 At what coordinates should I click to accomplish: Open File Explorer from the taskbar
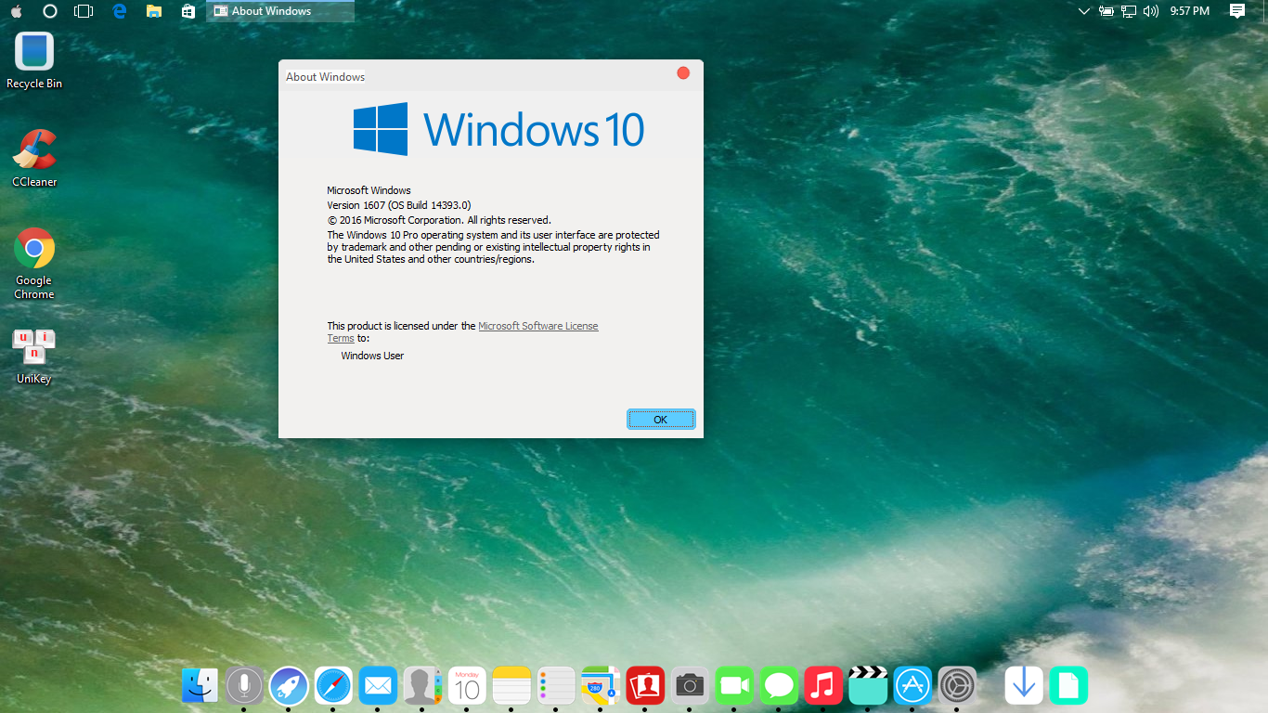pos(154,11)
